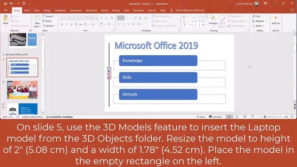Collapse the Microsoft Office 2019 section

coord(3,55)
